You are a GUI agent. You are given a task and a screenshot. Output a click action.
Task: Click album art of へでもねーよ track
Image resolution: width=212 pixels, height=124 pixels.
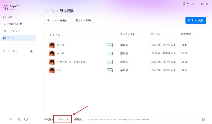[x=52, y=62]
